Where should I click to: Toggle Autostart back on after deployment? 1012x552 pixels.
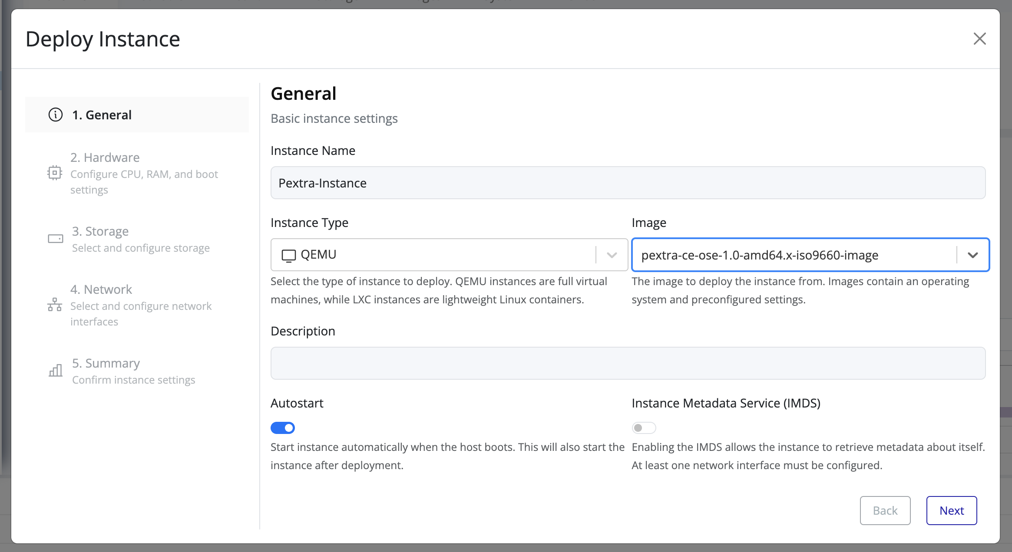(x=282, y=427)
